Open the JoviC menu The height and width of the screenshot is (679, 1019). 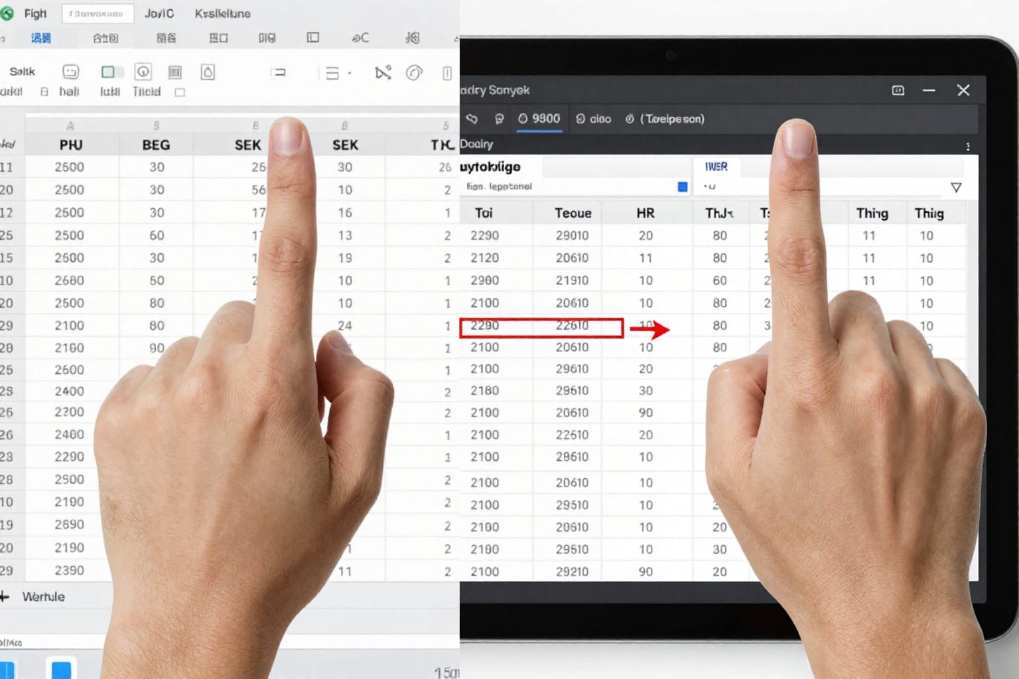coord(159,13)
